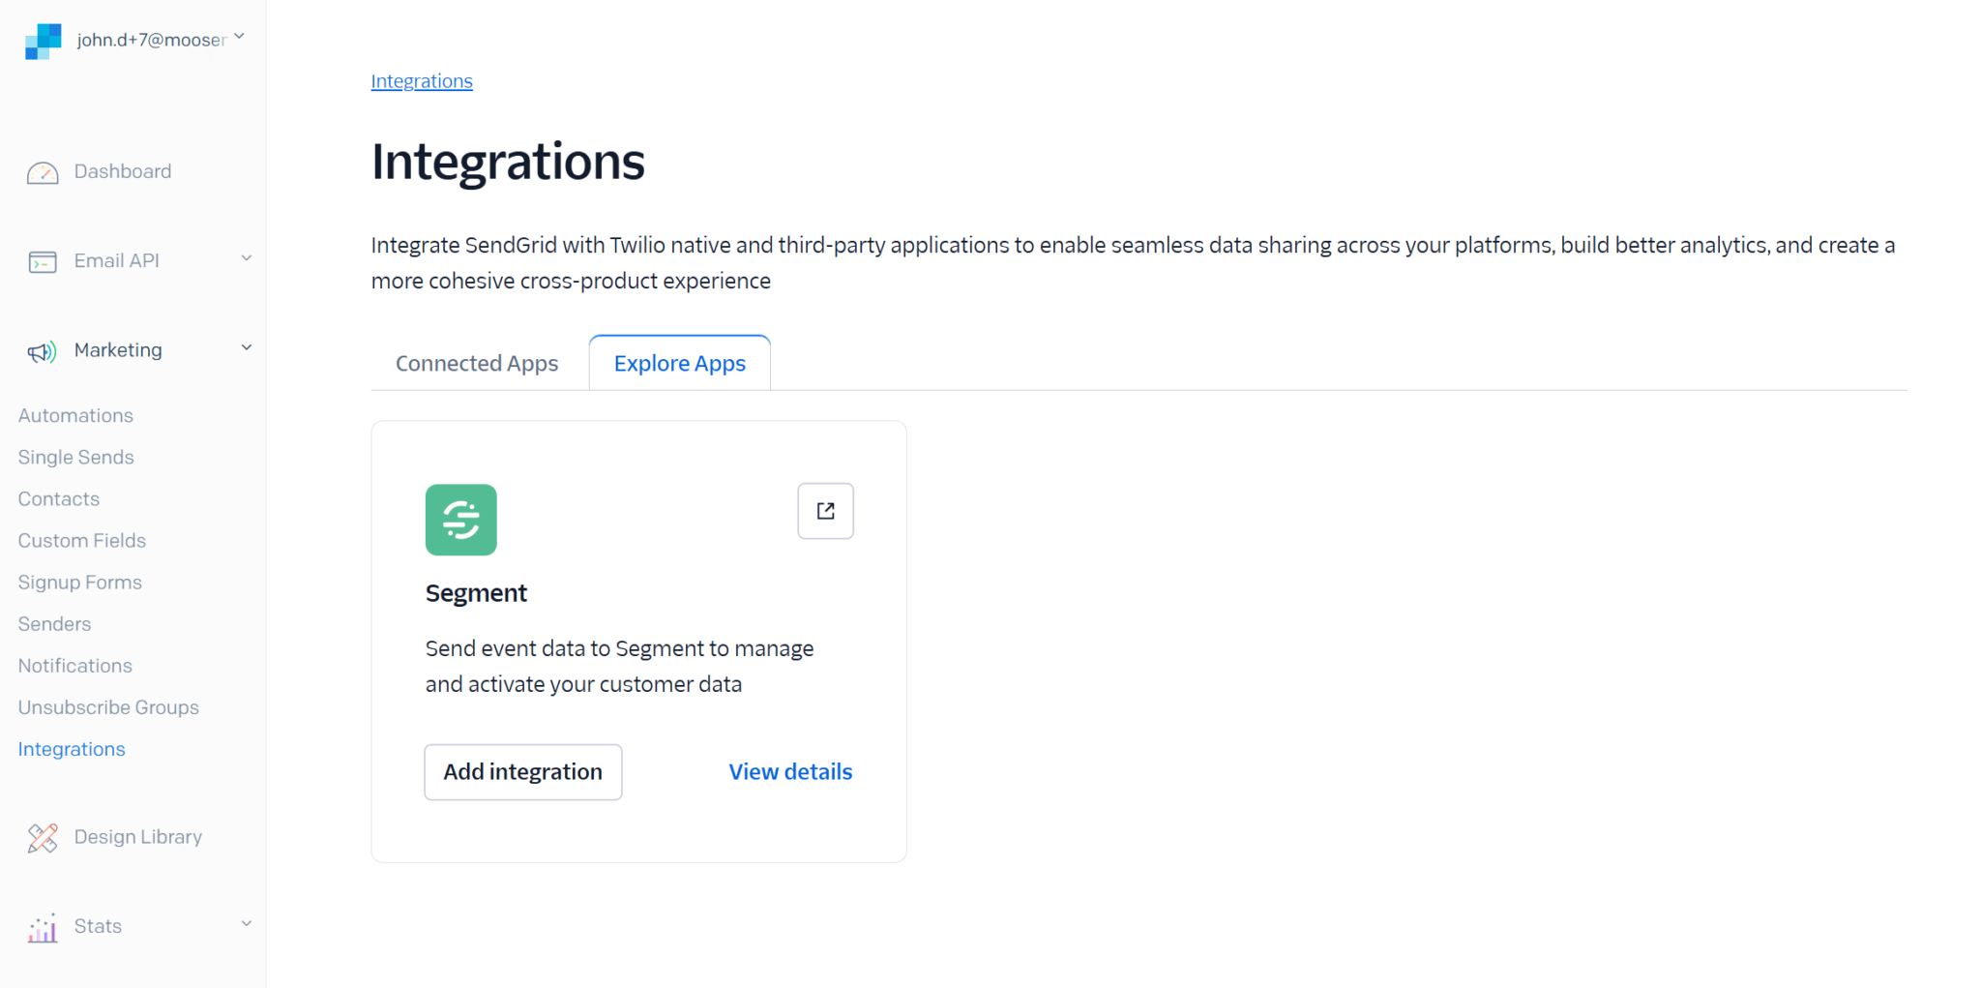Select the Explore Apps tab

coord(679,364)
